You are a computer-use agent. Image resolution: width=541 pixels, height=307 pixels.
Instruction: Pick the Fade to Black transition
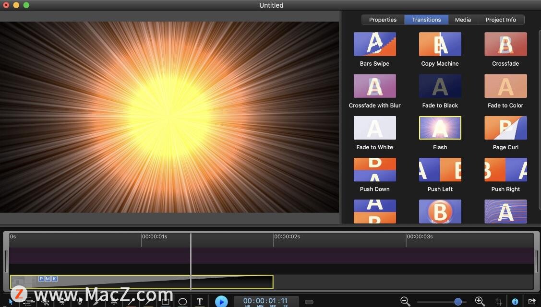point(440,86)
